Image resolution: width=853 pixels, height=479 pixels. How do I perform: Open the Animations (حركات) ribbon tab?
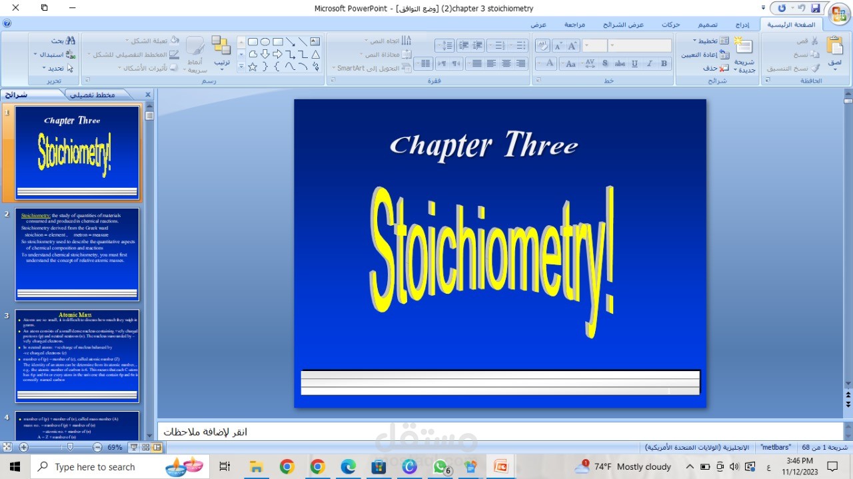(670, 25)
